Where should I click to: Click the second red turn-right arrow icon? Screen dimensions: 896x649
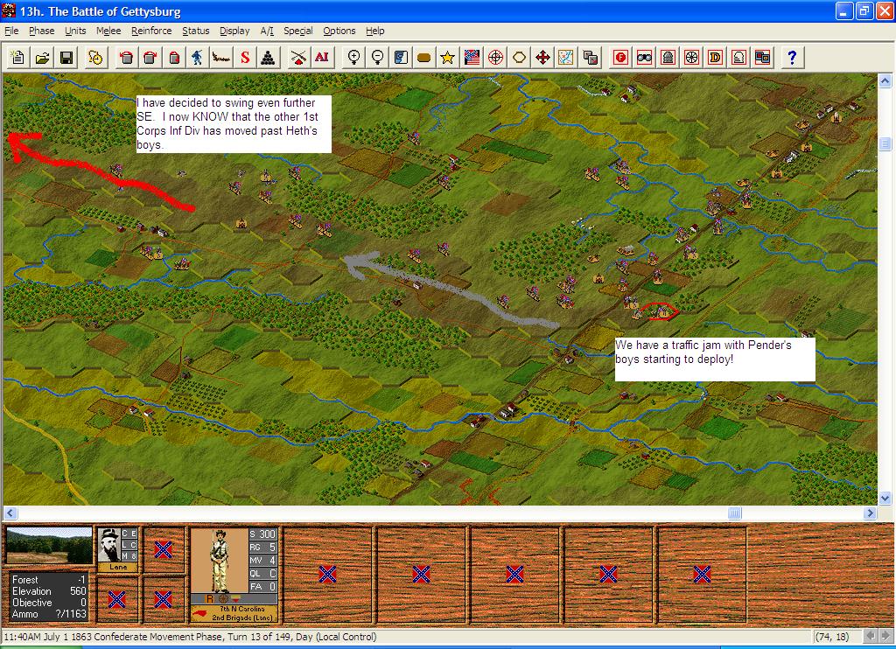(x=150, y=57)
